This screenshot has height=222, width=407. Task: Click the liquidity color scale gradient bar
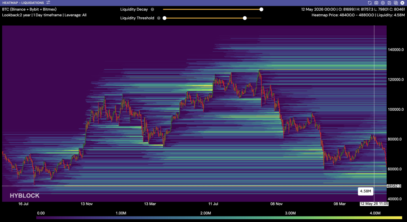point(219,218)
